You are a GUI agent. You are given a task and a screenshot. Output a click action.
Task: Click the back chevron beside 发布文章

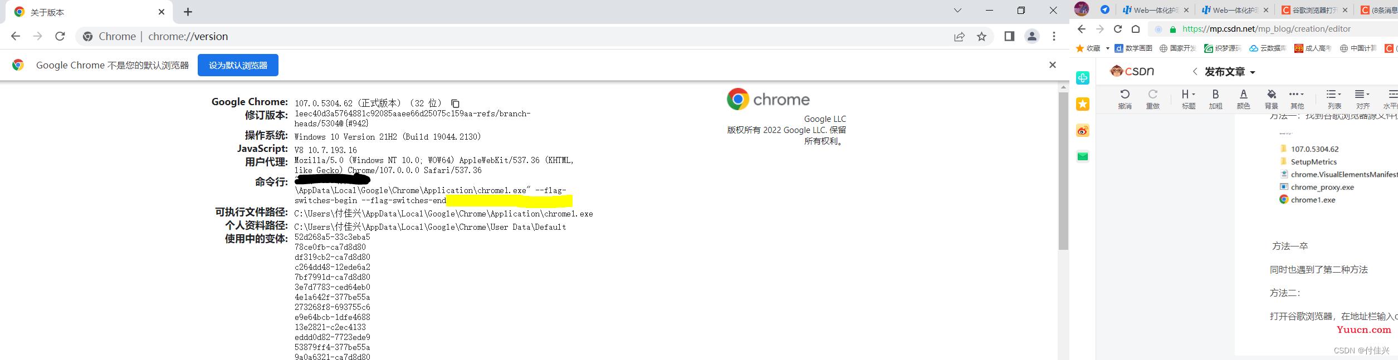tap(1195, 71)
